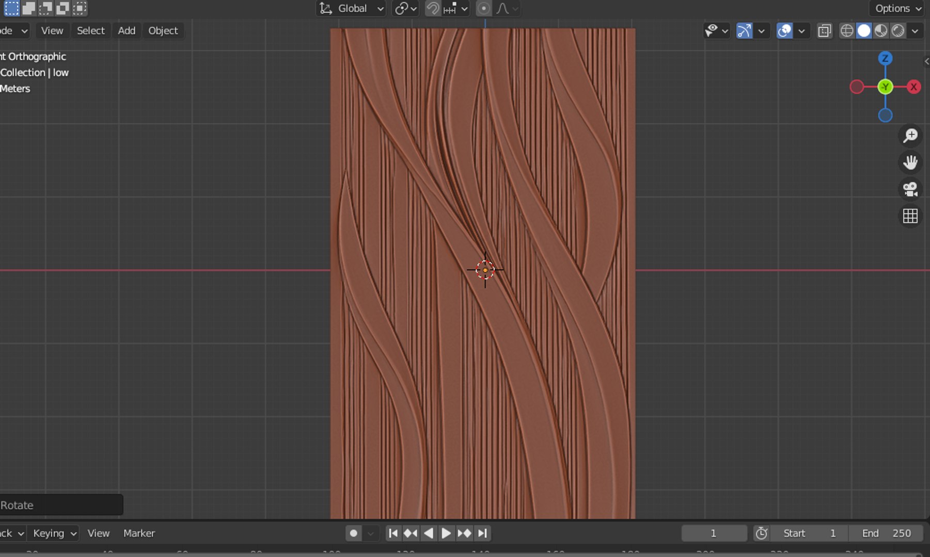The height and width of the screenshot is (557, 930).
Task: Open the Global transform orientation dropdown
Action: (x=352, y=8)
